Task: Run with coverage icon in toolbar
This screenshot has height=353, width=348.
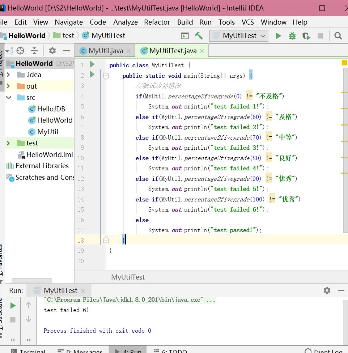Action: click(x=306, y=36)
